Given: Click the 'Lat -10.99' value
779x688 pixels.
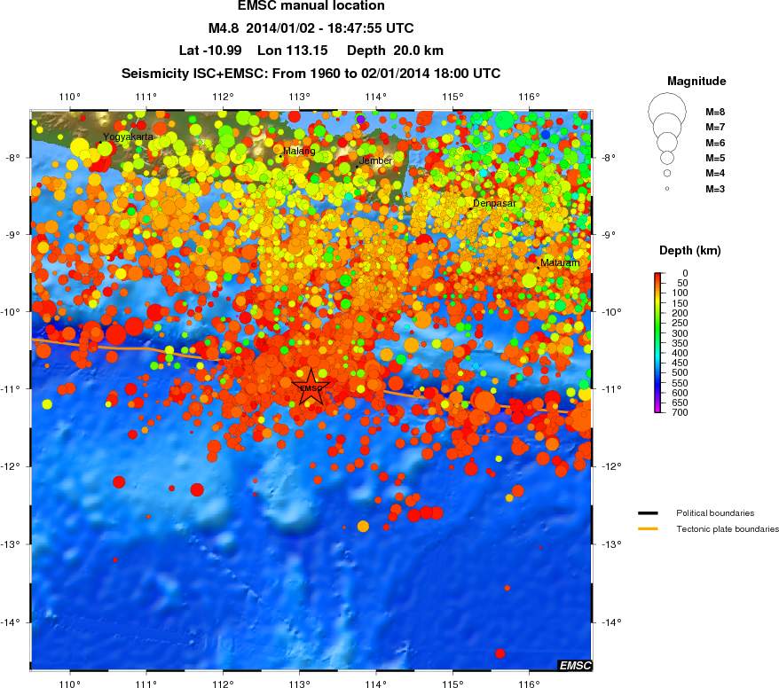Looking at the screenshot, I should 210,51.
